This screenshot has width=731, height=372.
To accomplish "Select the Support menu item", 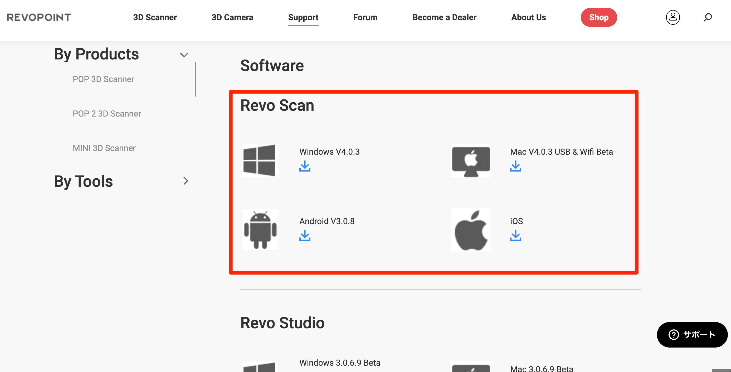I will 303,17.
